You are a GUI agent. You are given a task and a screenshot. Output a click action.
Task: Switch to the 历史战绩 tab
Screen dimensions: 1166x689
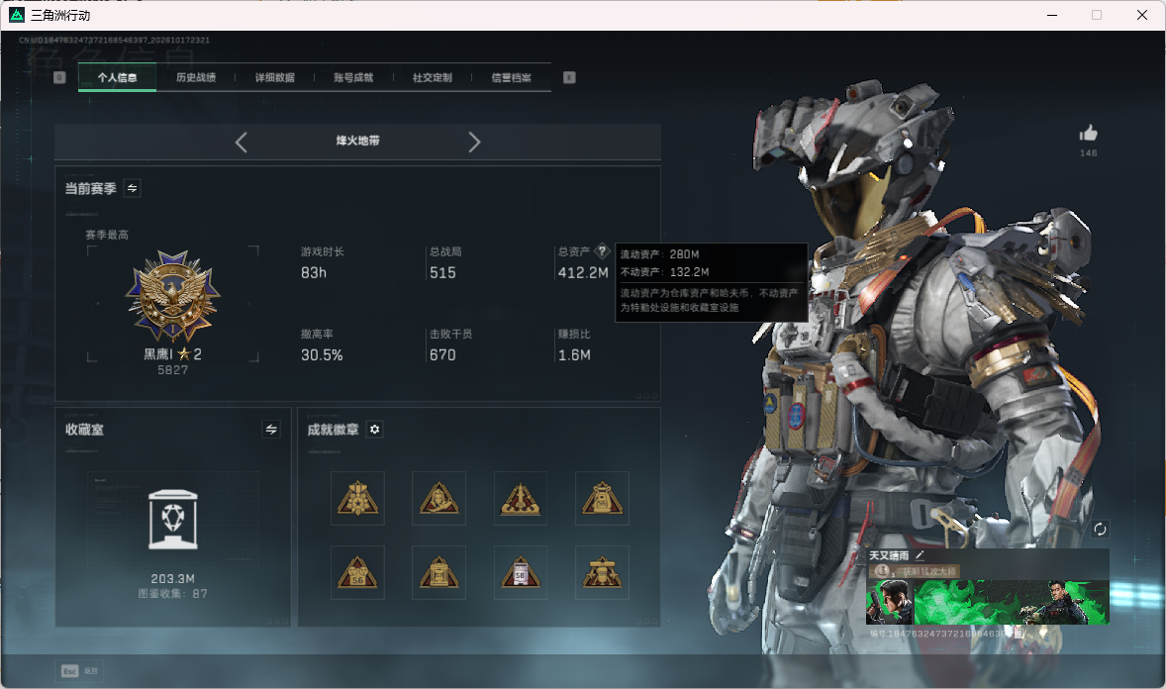pyautogui.click(x=196, y=77)
